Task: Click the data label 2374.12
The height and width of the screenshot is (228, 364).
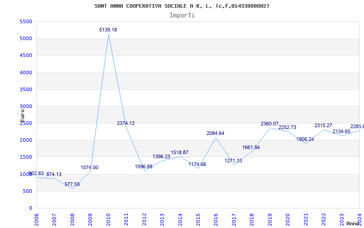Action: point(126,123)
